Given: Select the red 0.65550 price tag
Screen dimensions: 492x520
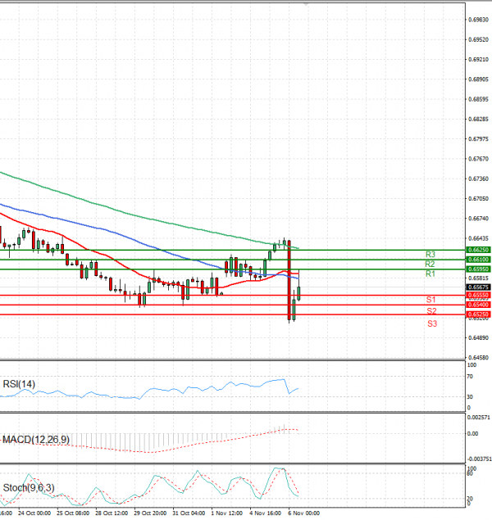Looking at the screenshot, I should (478, 295).
